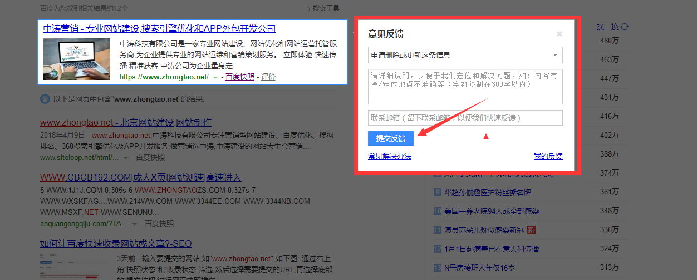Click the laptop SEO thumbnail image

76,59
